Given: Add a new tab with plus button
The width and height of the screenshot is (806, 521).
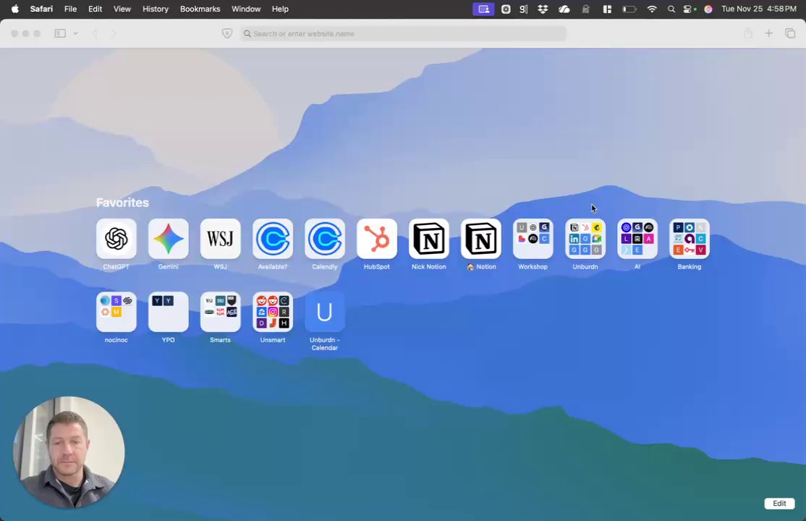Looking at the screenshot, I should (x=769, y=33).
